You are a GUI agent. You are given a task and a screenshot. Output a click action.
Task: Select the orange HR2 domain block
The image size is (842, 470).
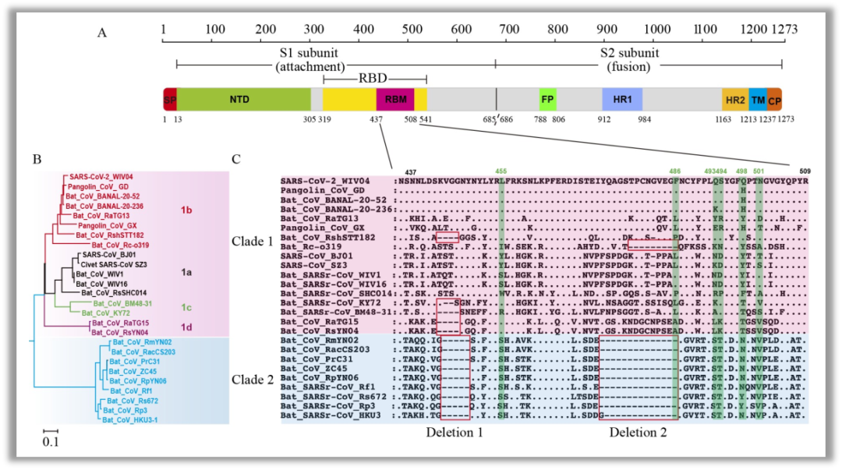(734, 100)
